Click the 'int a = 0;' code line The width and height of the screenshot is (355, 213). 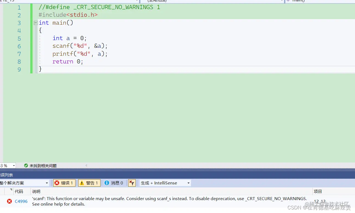point(70,38)
